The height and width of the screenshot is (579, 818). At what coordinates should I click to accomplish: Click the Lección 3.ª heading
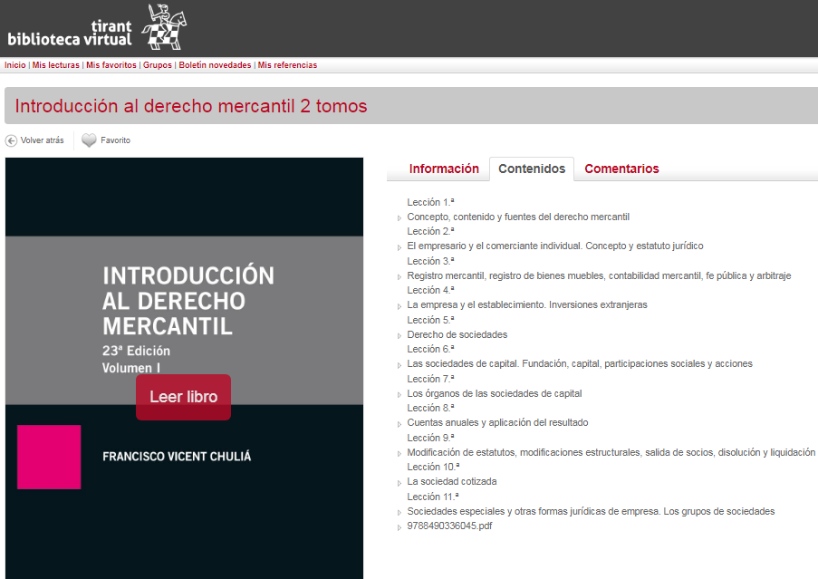click(x=430, y=261)
